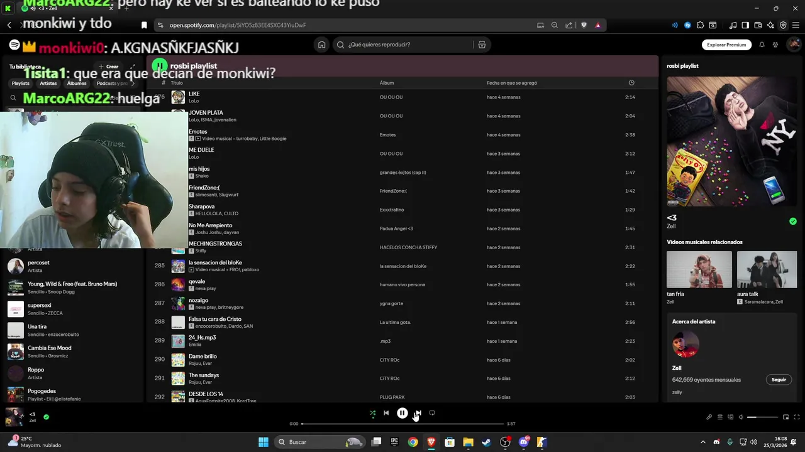Open the 'tan fría' related video thumbnail
Image resolution: width=805 pixels, height=452 pixels.
[699, 269]
